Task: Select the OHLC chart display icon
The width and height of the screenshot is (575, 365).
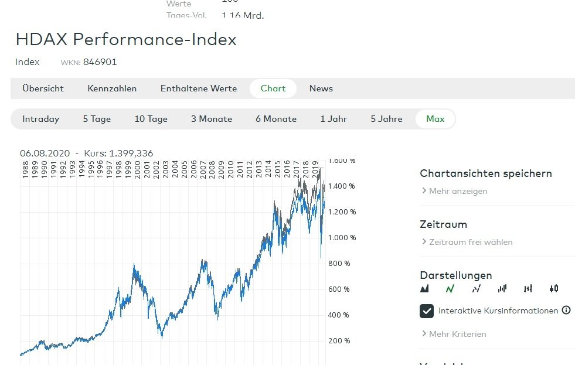Action: tap(528, 288)
